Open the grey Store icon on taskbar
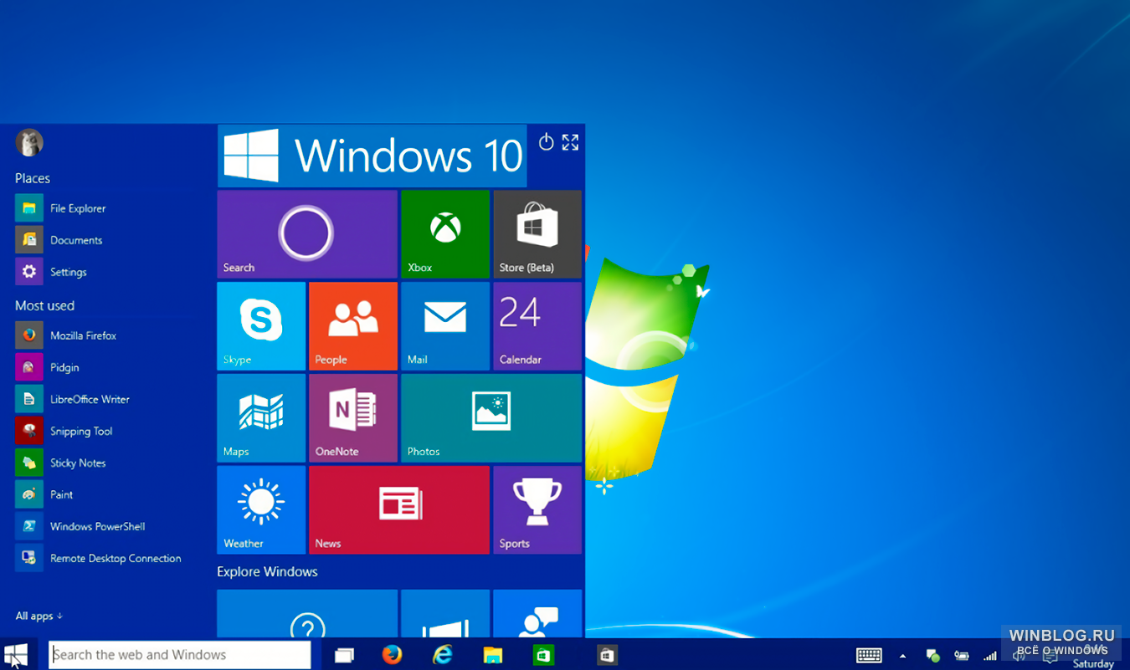 (607, 655)
